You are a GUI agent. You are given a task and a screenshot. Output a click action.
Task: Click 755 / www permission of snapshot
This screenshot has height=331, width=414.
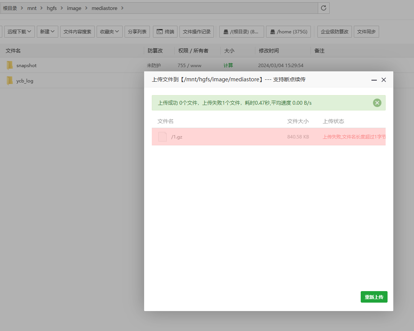coord(189,65)
